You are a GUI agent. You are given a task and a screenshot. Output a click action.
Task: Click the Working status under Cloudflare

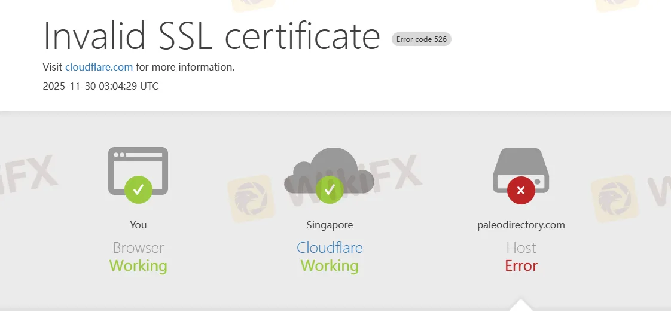[x=330, y=266]
